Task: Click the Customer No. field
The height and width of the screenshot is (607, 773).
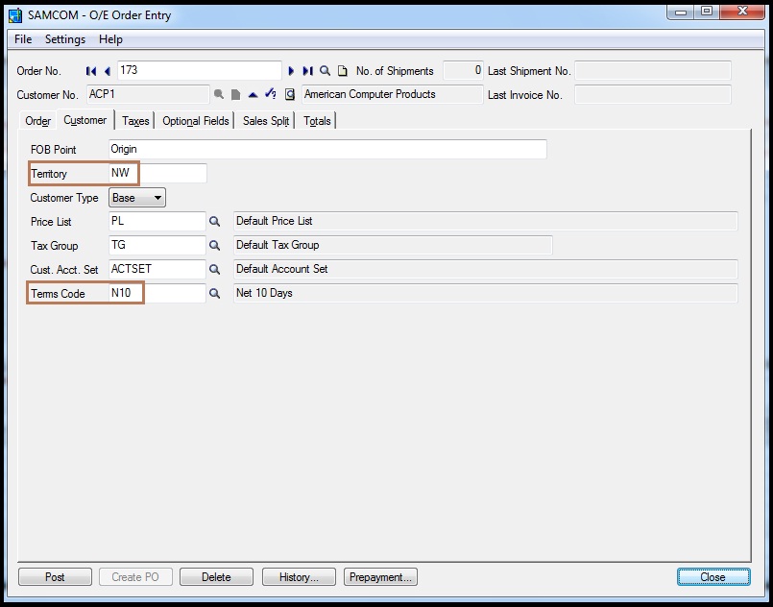Action: tap(148, 94)
